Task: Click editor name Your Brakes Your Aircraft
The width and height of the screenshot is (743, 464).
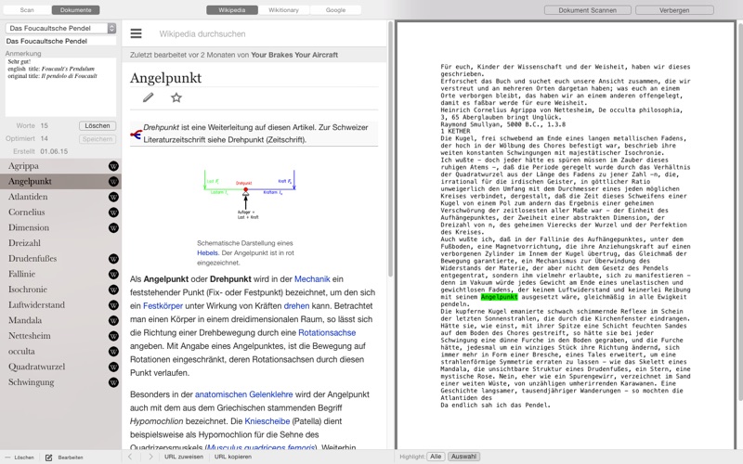Action: [x=294, y=55]
